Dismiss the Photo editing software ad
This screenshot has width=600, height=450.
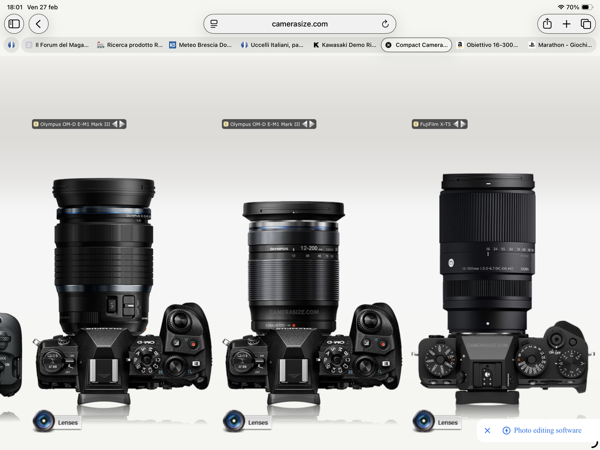click(487, 430)
